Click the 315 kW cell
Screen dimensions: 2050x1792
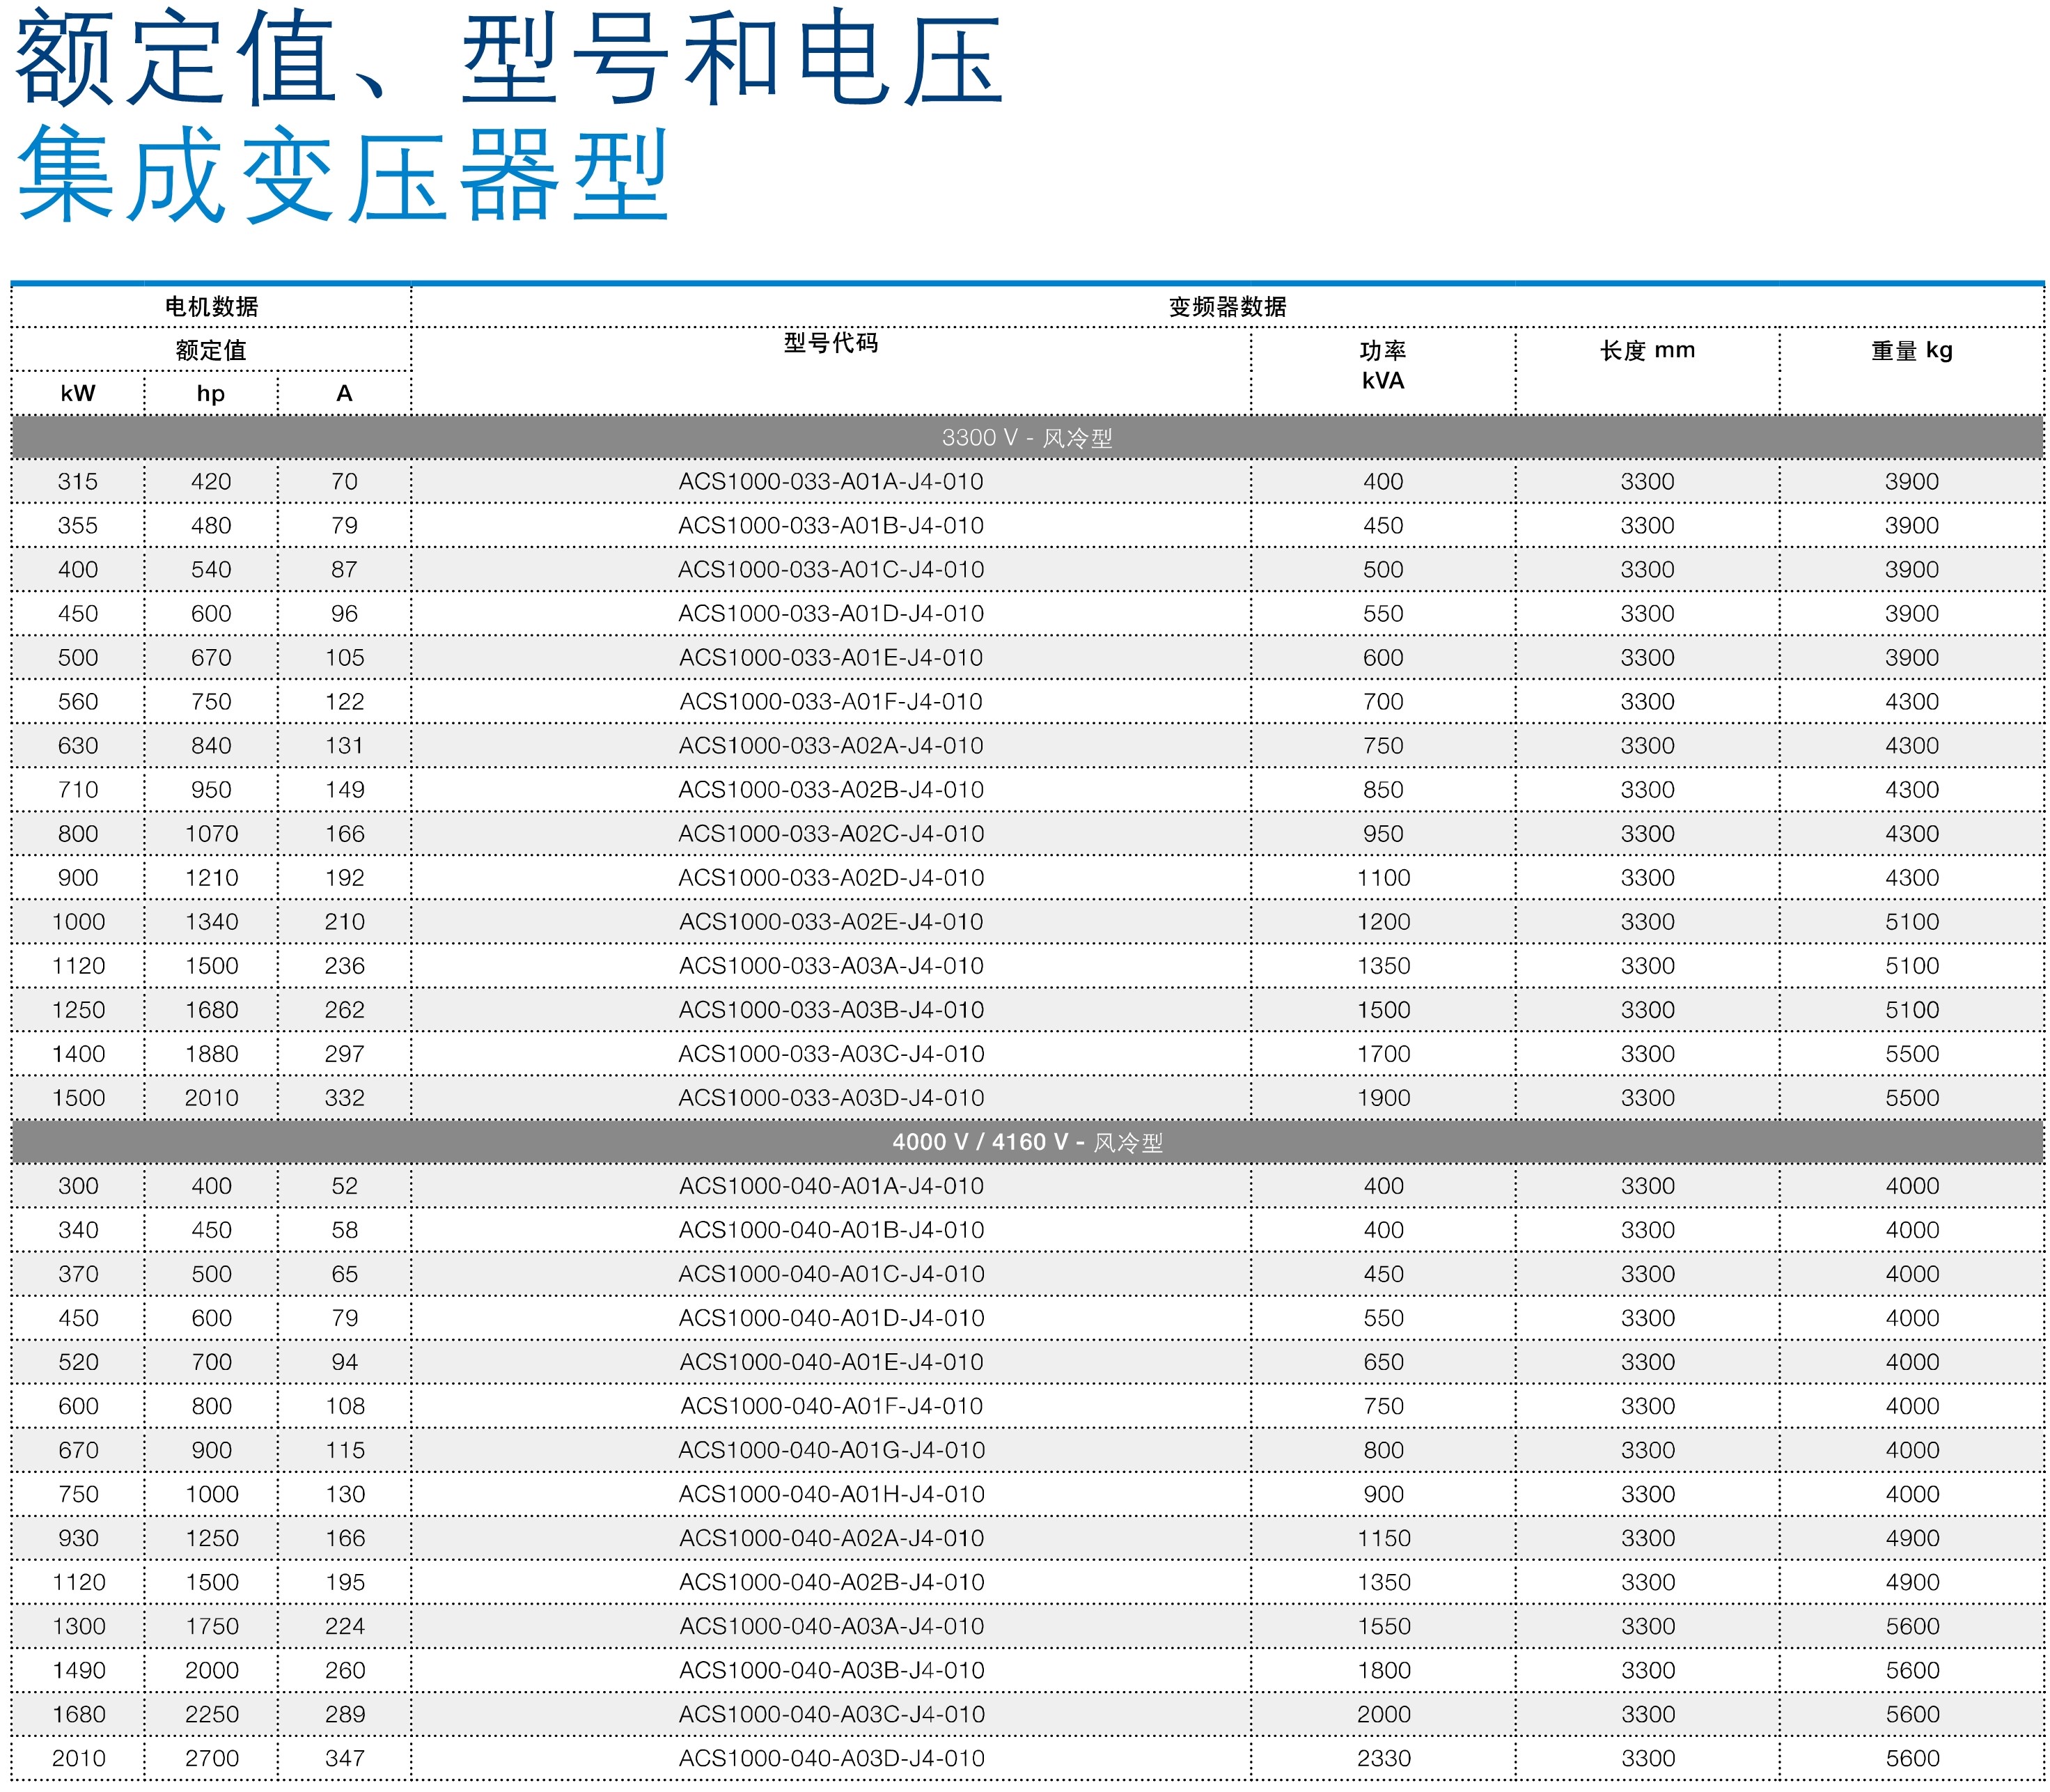[78, 482]
